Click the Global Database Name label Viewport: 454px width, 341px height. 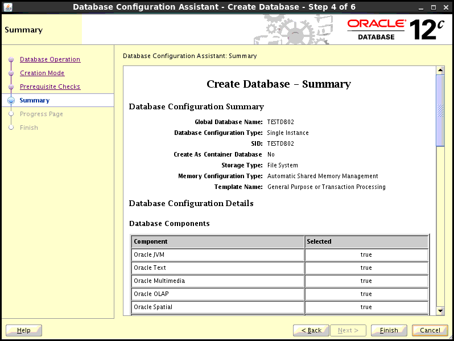(229, 122)
